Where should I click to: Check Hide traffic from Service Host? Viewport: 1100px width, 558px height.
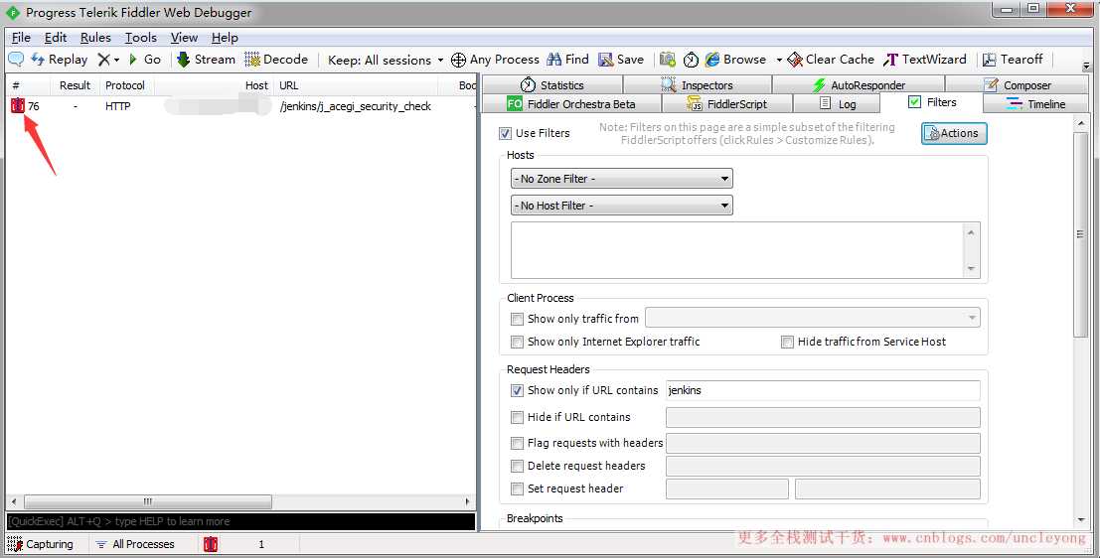point(787,343)
